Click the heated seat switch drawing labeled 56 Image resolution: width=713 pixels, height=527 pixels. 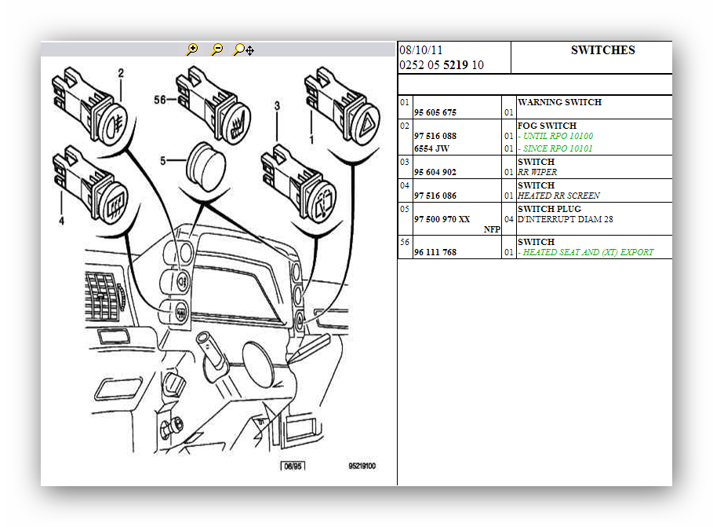pyautogui.click(x=213, y=106)
